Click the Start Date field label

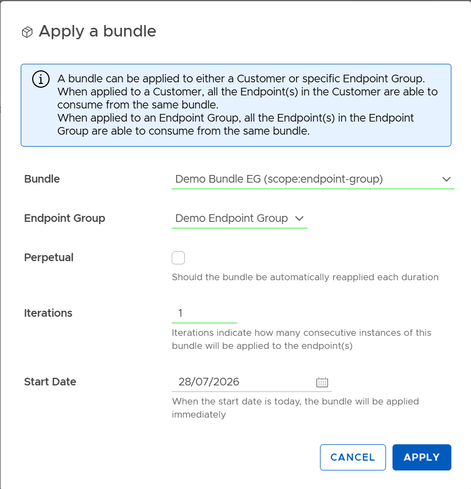[50, 382]
